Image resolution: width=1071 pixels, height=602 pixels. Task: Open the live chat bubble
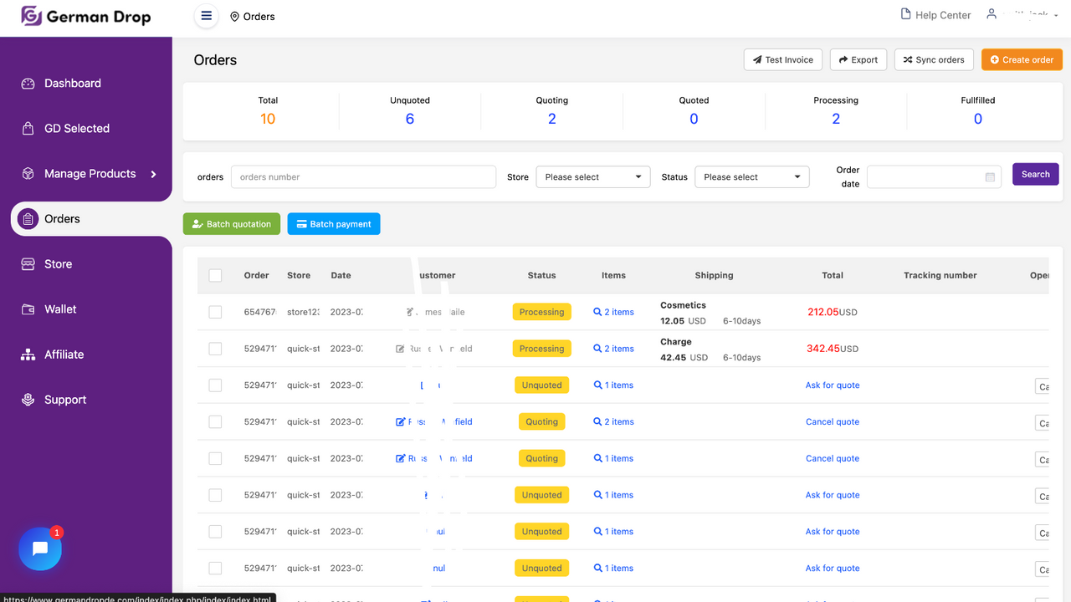coord(40,548)
